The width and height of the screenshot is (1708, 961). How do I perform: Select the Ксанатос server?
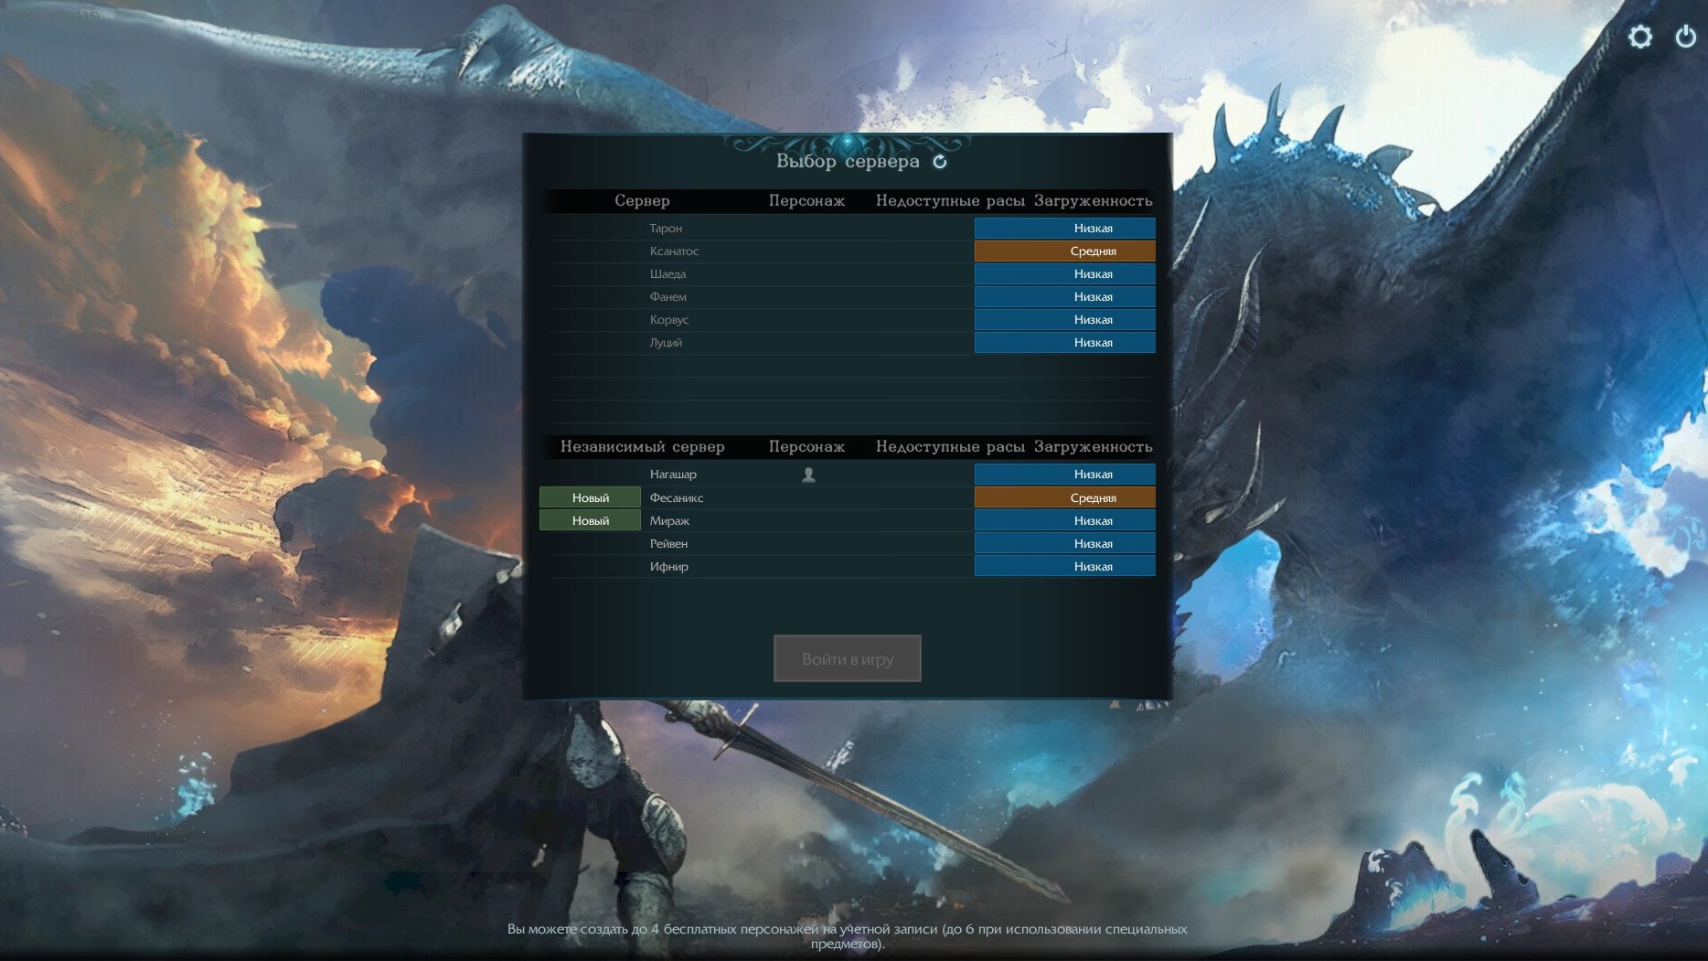pos(674,251)
